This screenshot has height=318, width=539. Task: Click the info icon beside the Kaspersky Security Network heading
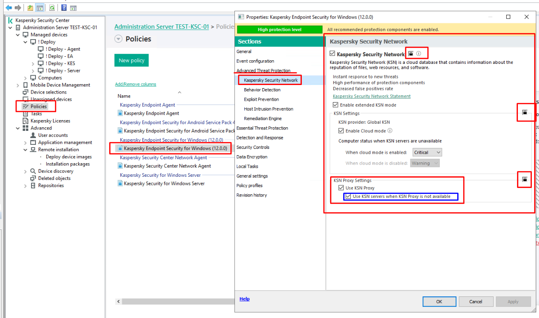click(419, 54)
